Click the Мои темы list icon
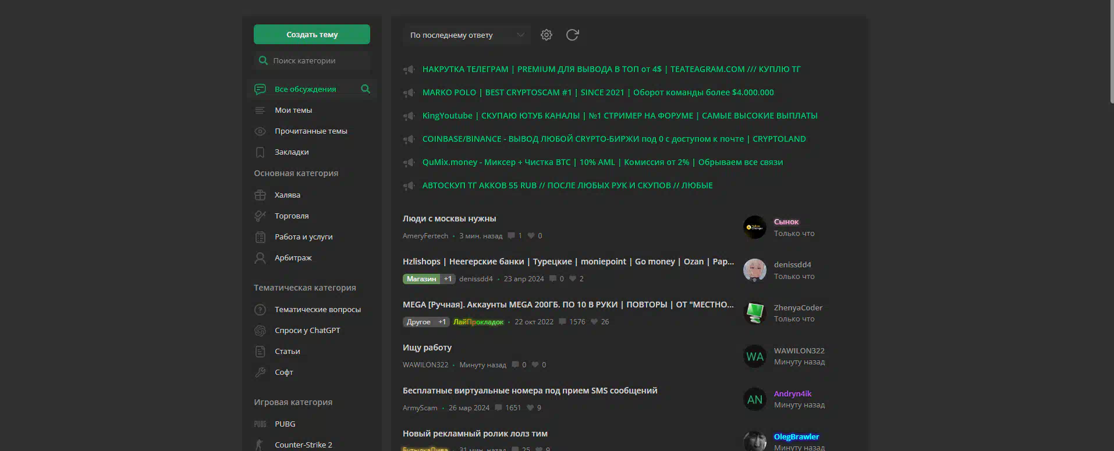Viewport: 1114px width, 451px height. (260, 110)
